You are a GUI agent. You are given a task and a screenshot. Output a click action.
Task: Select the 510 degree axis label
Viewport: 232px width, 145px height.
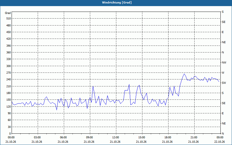coord(9,19)
